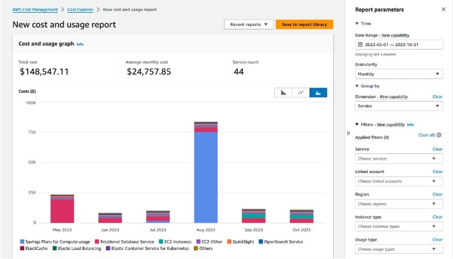Click the date range input field
453x259 pixels.
399,44
